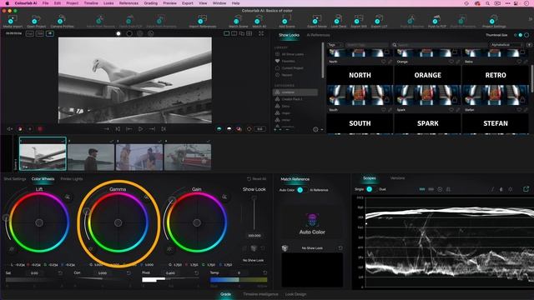Switch to the AI References tab
This screenshot has width=534, height=300.
tap(318, 35)
